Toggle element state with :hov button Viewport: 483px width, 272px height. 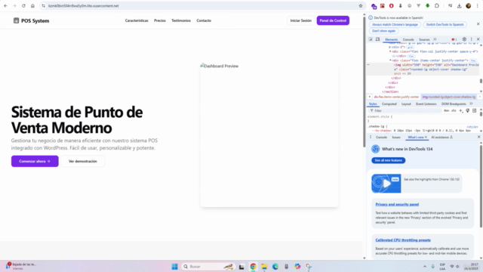coord(446,111)
